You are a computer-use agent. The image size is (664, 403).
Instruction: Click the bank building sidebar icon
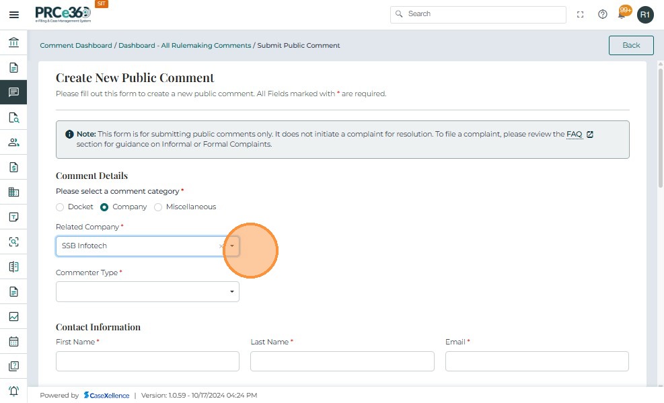[x=13, y=43]
